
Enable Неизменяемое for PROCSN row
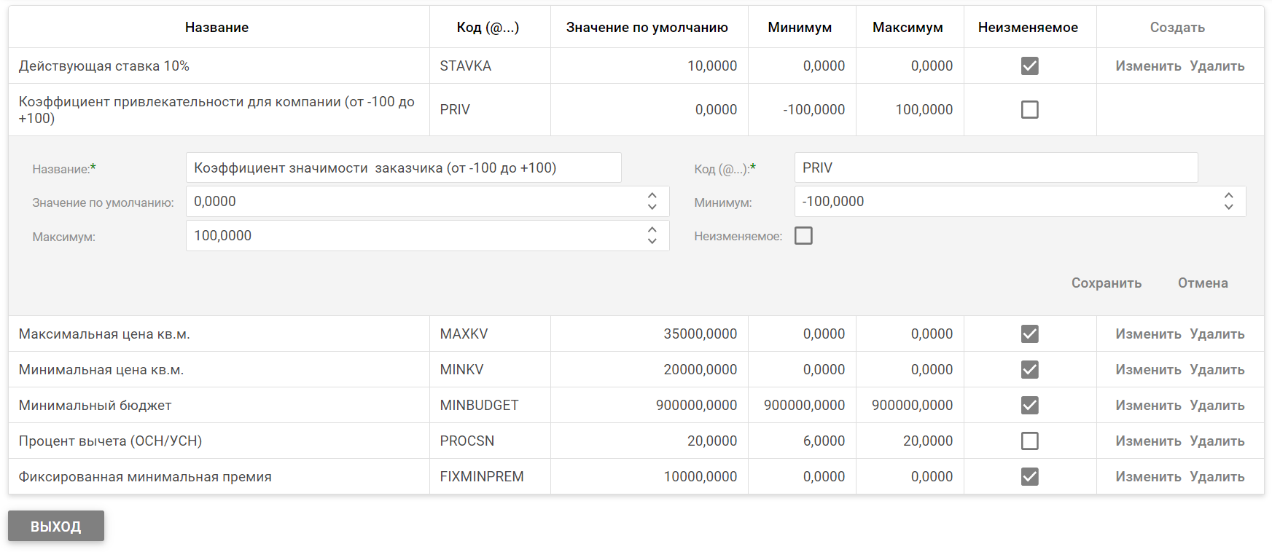tap(1029, 441)
